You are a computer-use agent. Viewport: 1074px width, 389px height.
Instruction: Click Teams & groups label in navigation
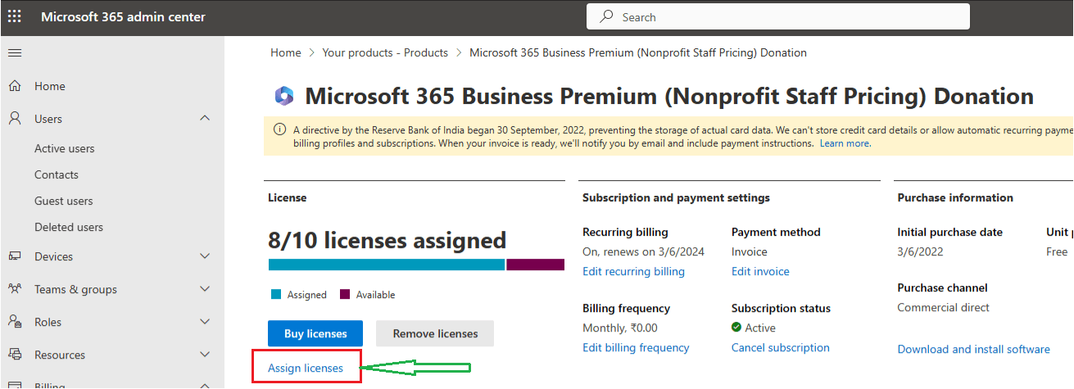coord(75,289)
